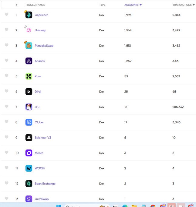Favorite PancakeSwap using the heart

coord(7,45)
